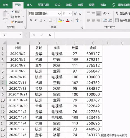Select row 7 header

[3, 83]
